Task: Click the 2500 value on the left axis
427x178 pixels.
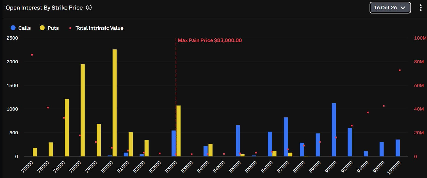Action: [x=12, y=38]
